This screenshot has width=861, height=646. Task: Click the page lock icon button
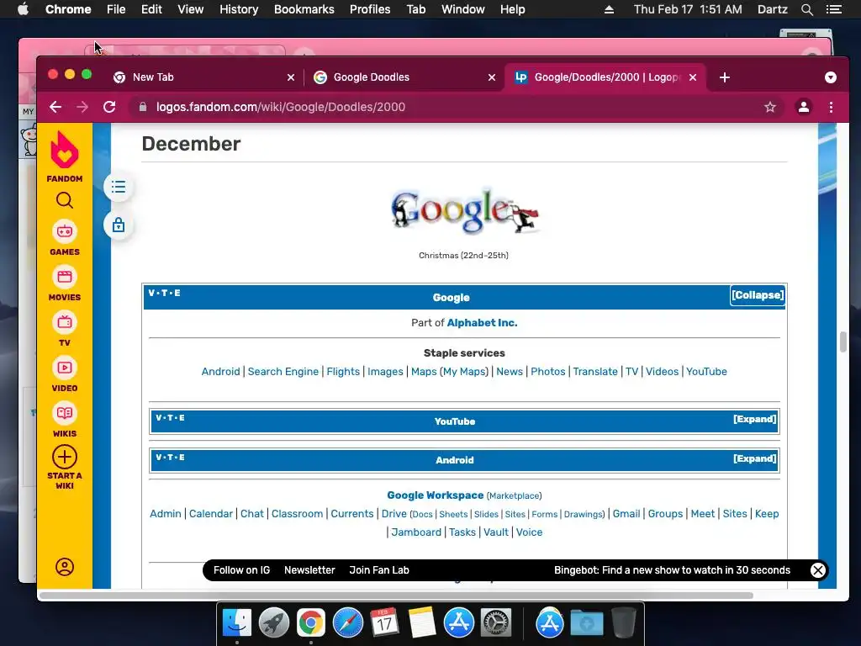(119, 225)
